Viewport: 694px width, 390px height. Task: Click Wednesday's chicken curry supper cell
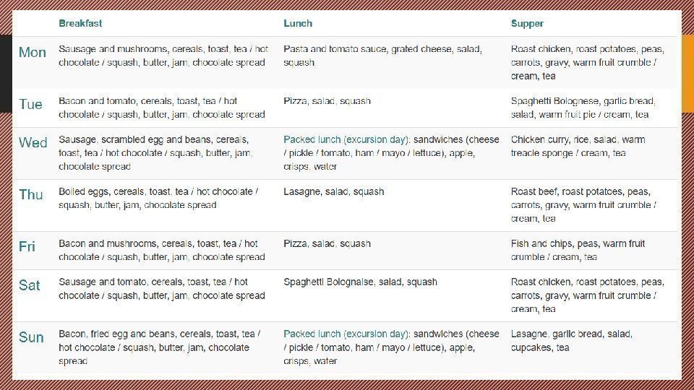(578, 146)
